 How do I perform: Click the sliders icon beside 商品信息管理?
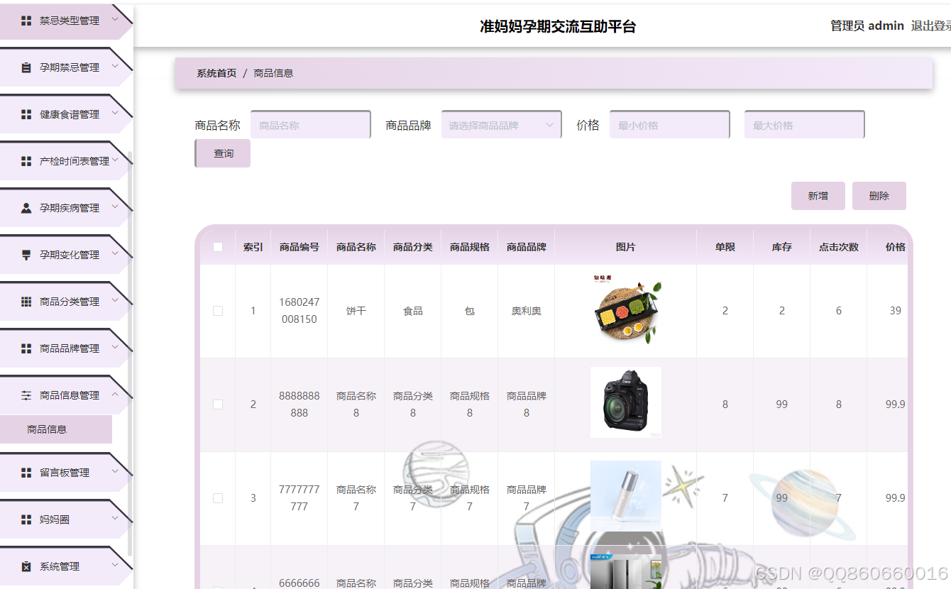(x=26, y=395)
